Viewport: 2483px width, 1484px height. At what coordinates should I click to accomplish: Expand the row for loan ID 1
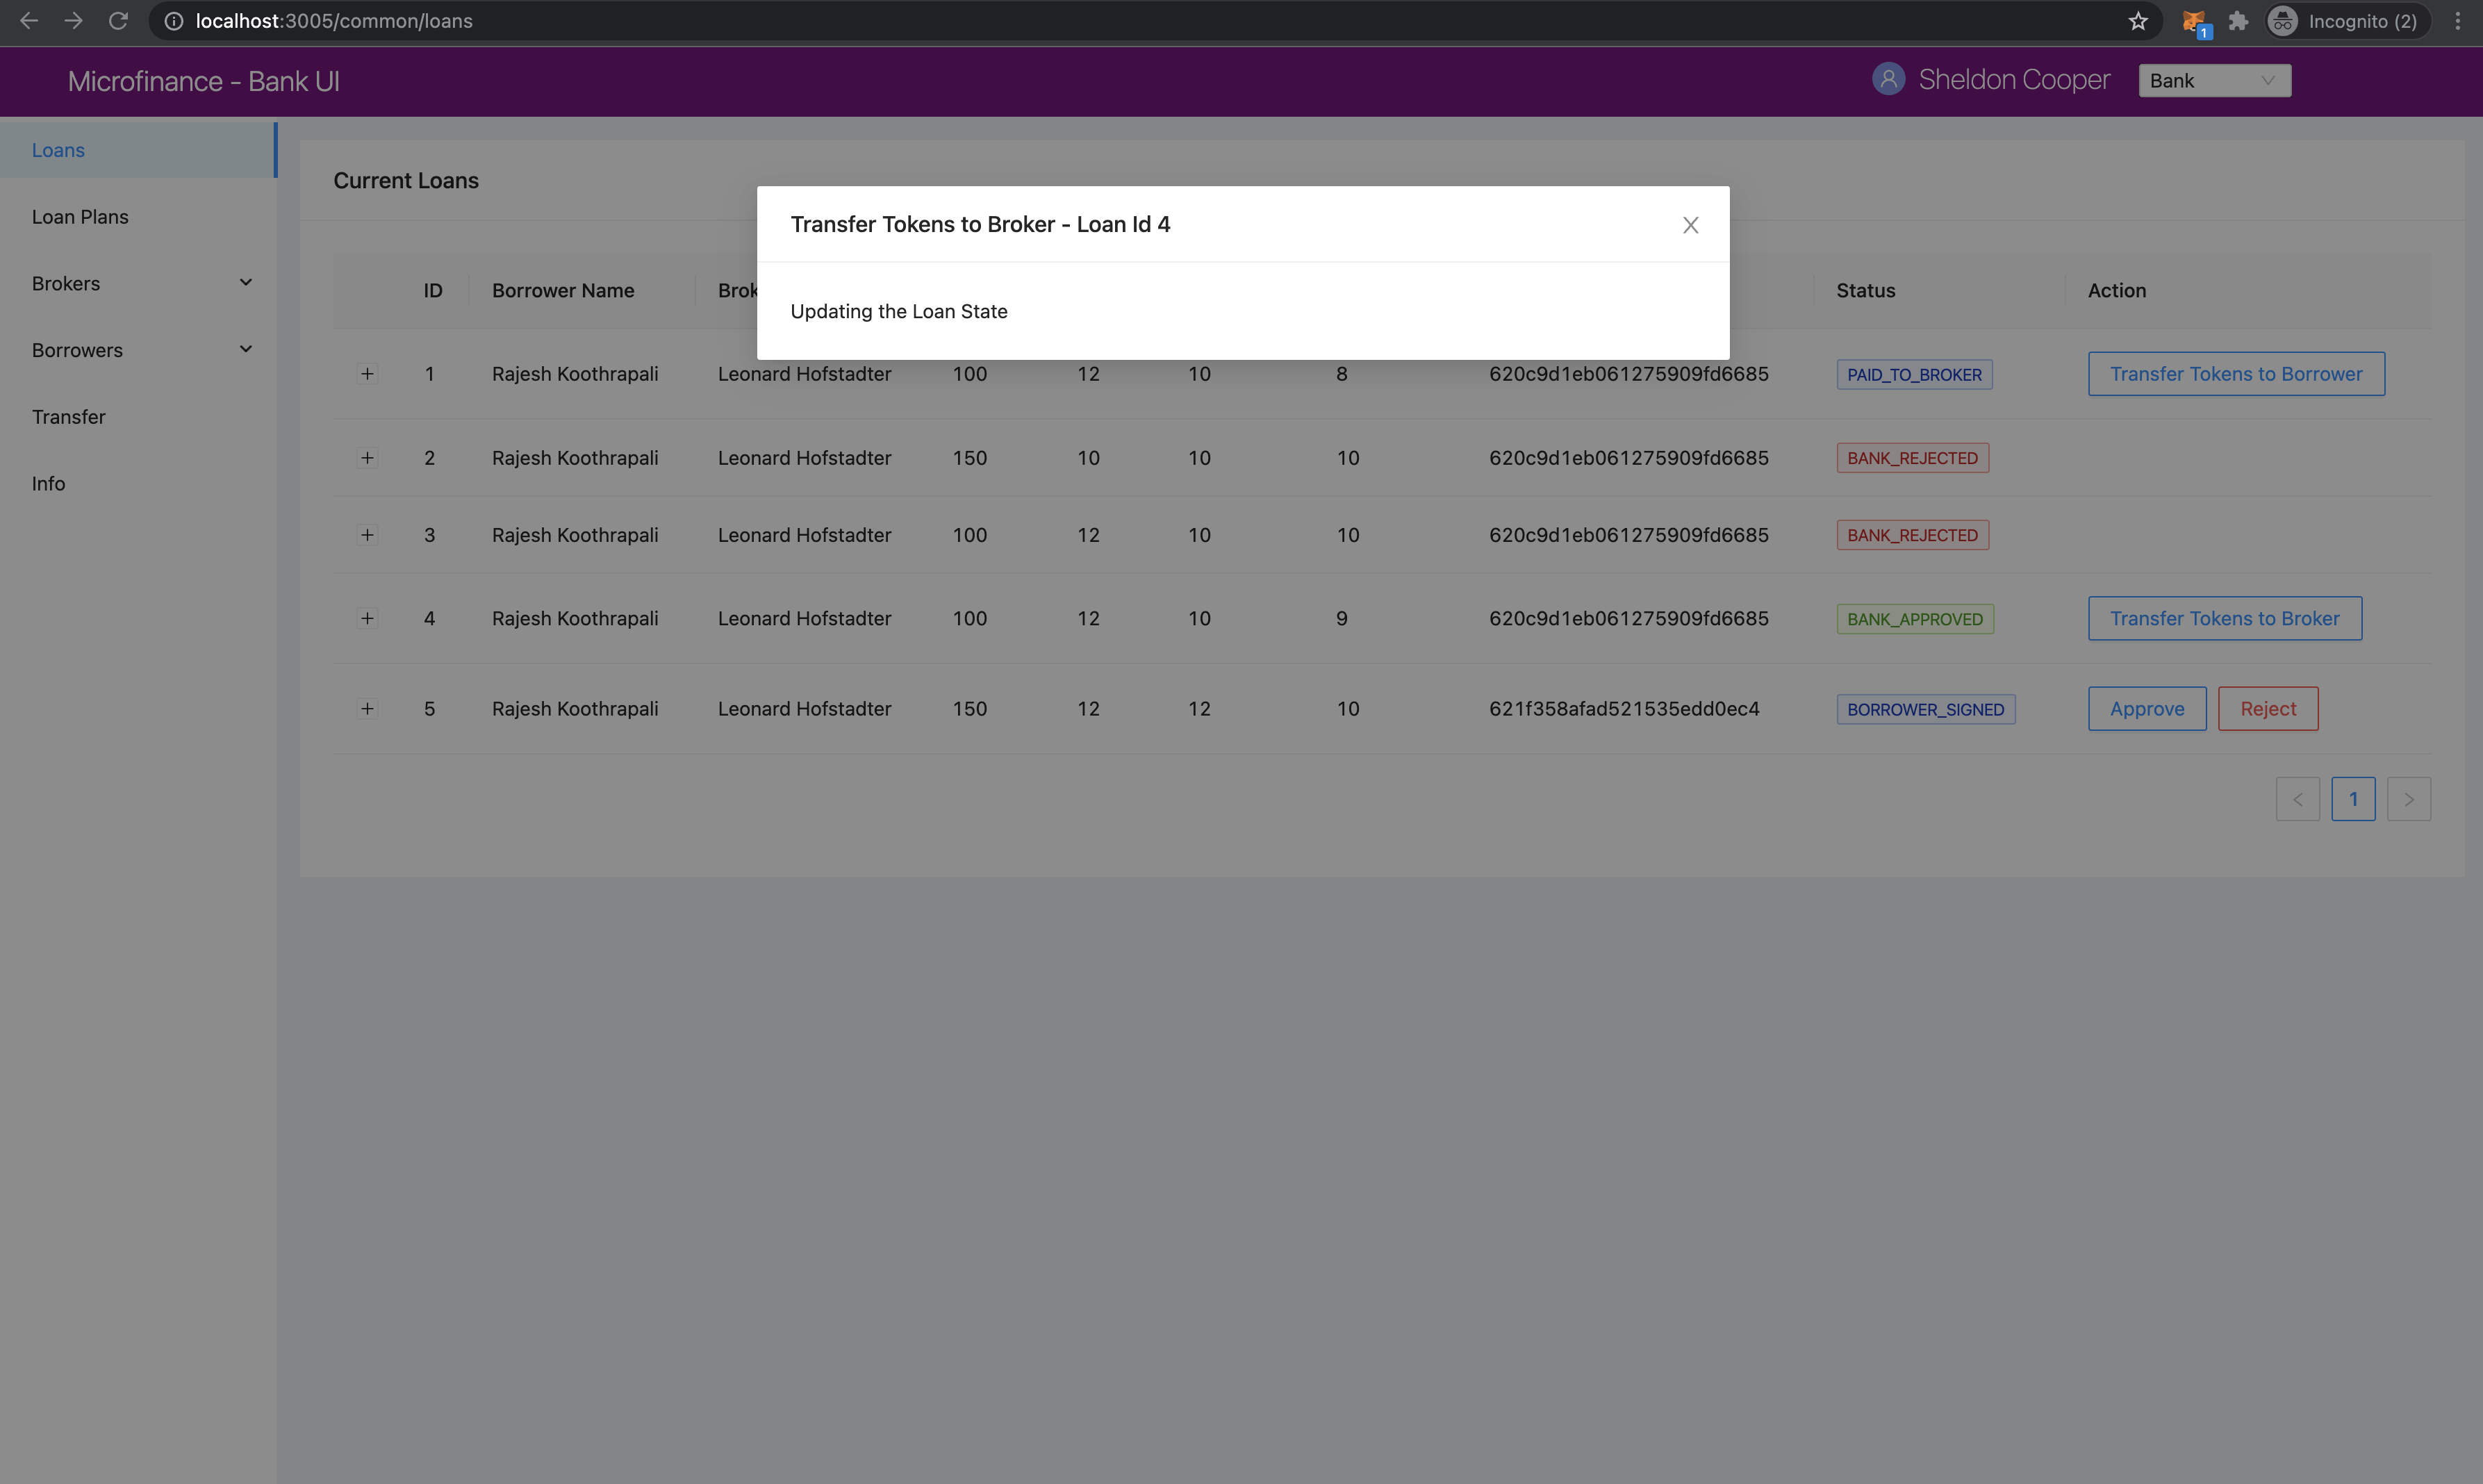[x=367, y=374]
